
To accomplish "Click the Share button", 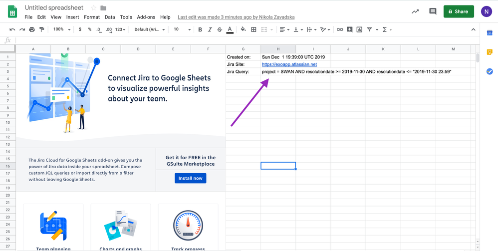I will pos(459,11).
